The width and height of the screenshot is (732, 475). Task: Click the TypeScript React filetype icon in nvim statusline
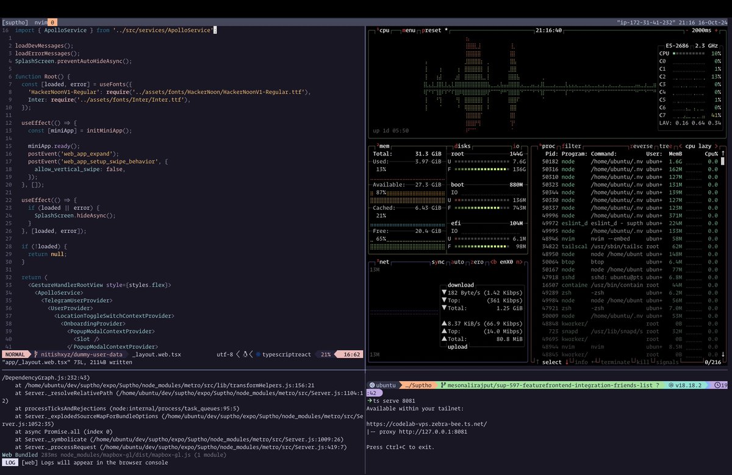coord(258,354)
